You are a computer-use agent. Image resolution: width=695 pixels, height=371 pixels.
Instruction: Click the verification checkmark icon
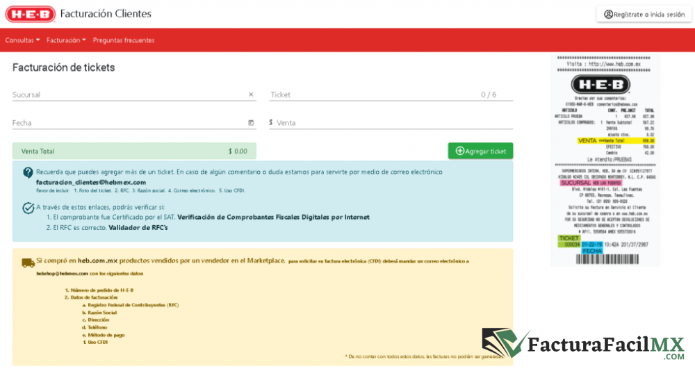click(x=28, y=208)
